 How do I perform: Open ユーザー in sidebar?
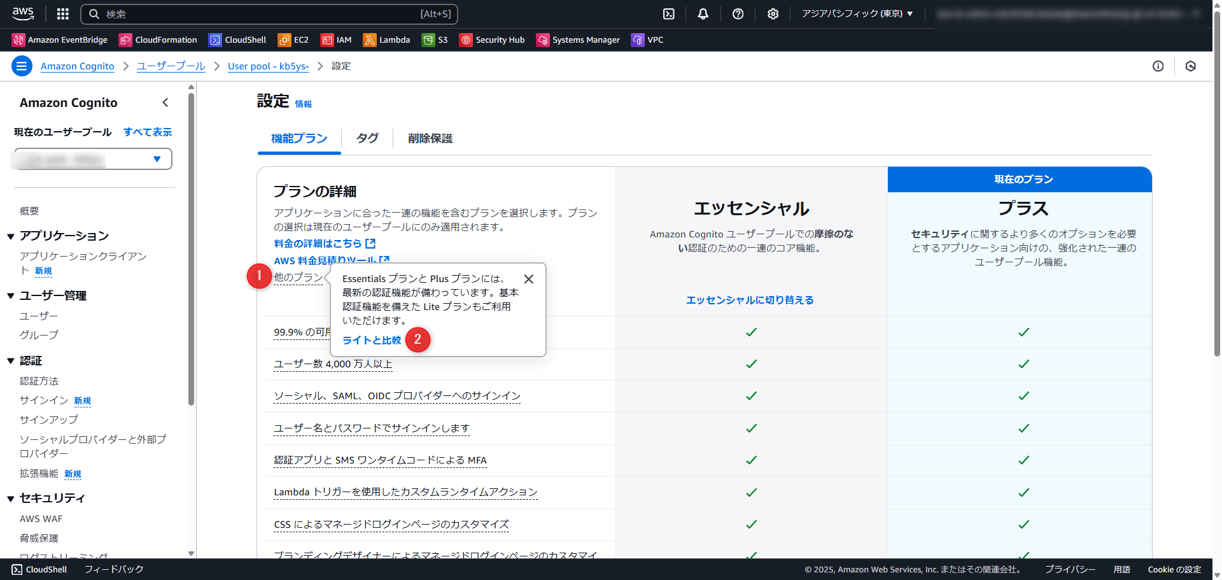(x=39, y=316)
